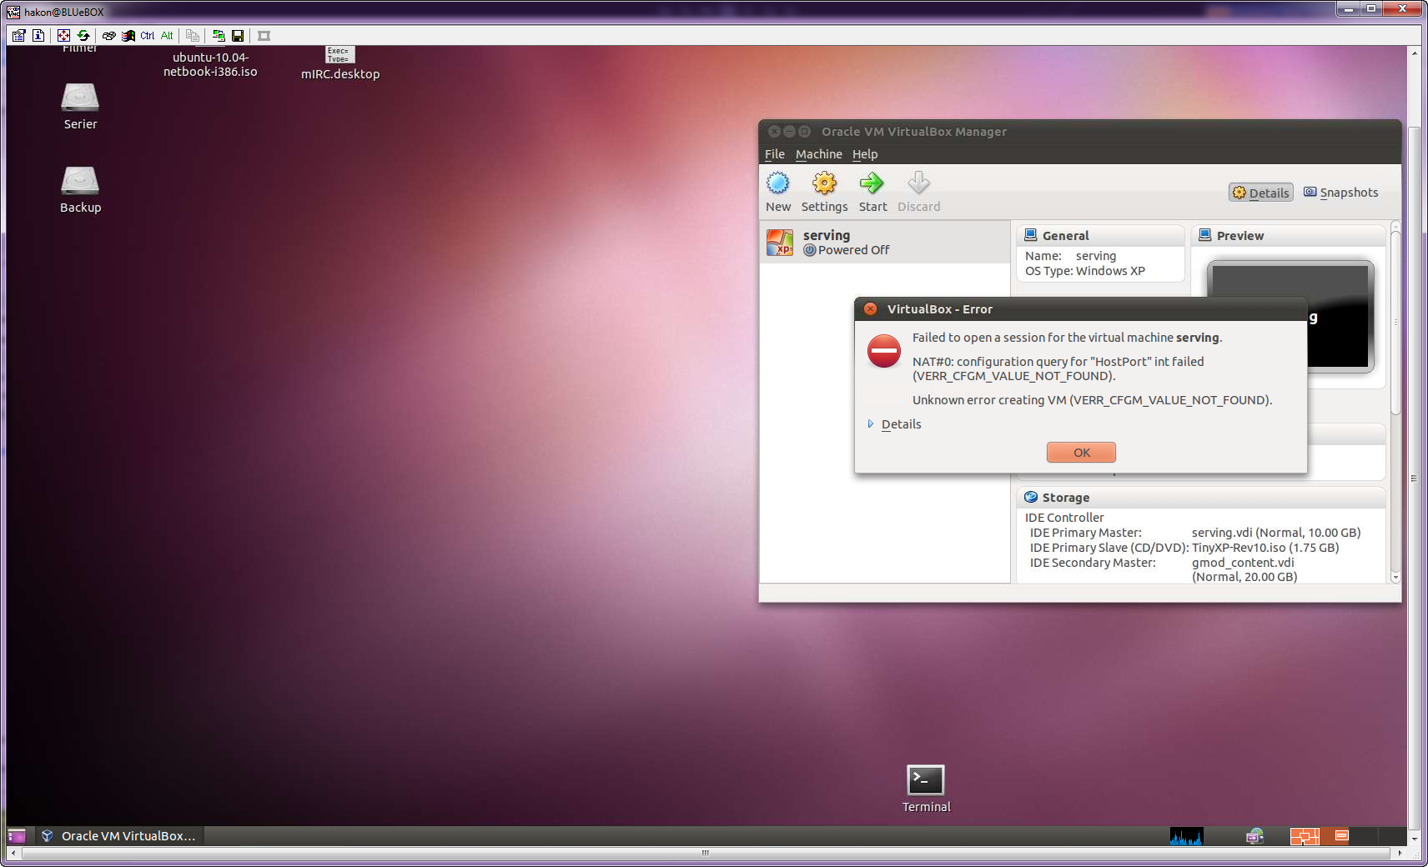
Task: Switch to first workspace in switcher
Action: tap(1305, 836)
